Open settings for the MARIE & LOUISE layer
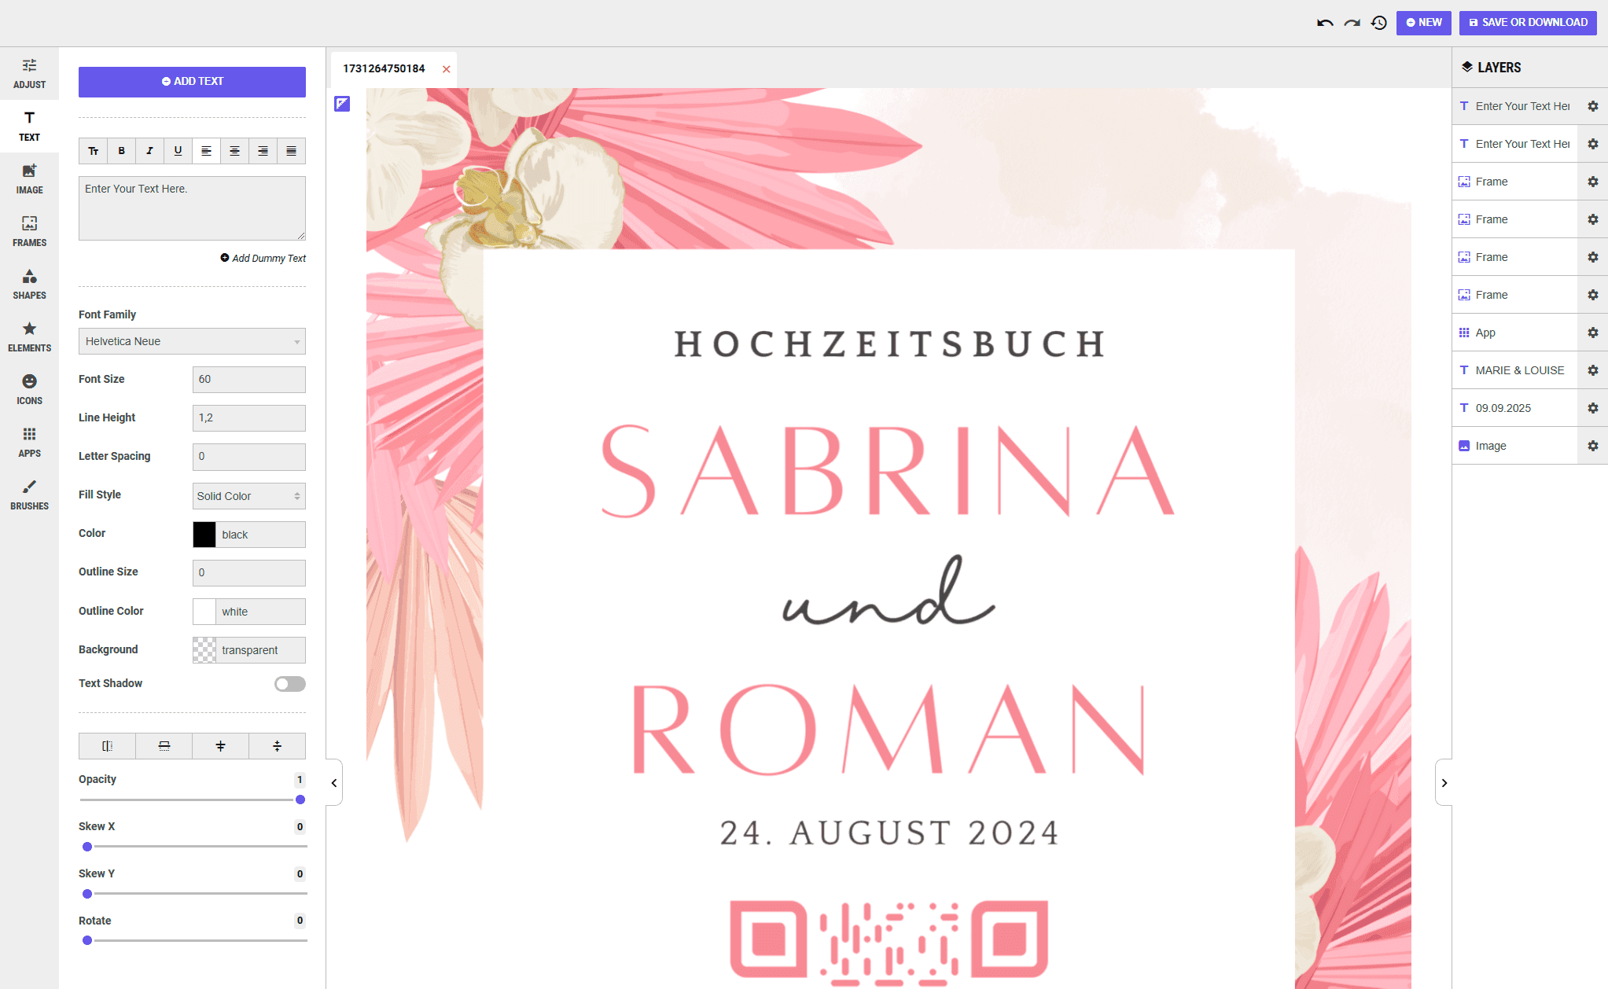This screenshot has height=989, width=1608. pos(1594,369)
